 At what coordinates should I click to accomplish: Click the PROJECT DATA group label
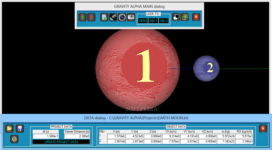[61, 127]
